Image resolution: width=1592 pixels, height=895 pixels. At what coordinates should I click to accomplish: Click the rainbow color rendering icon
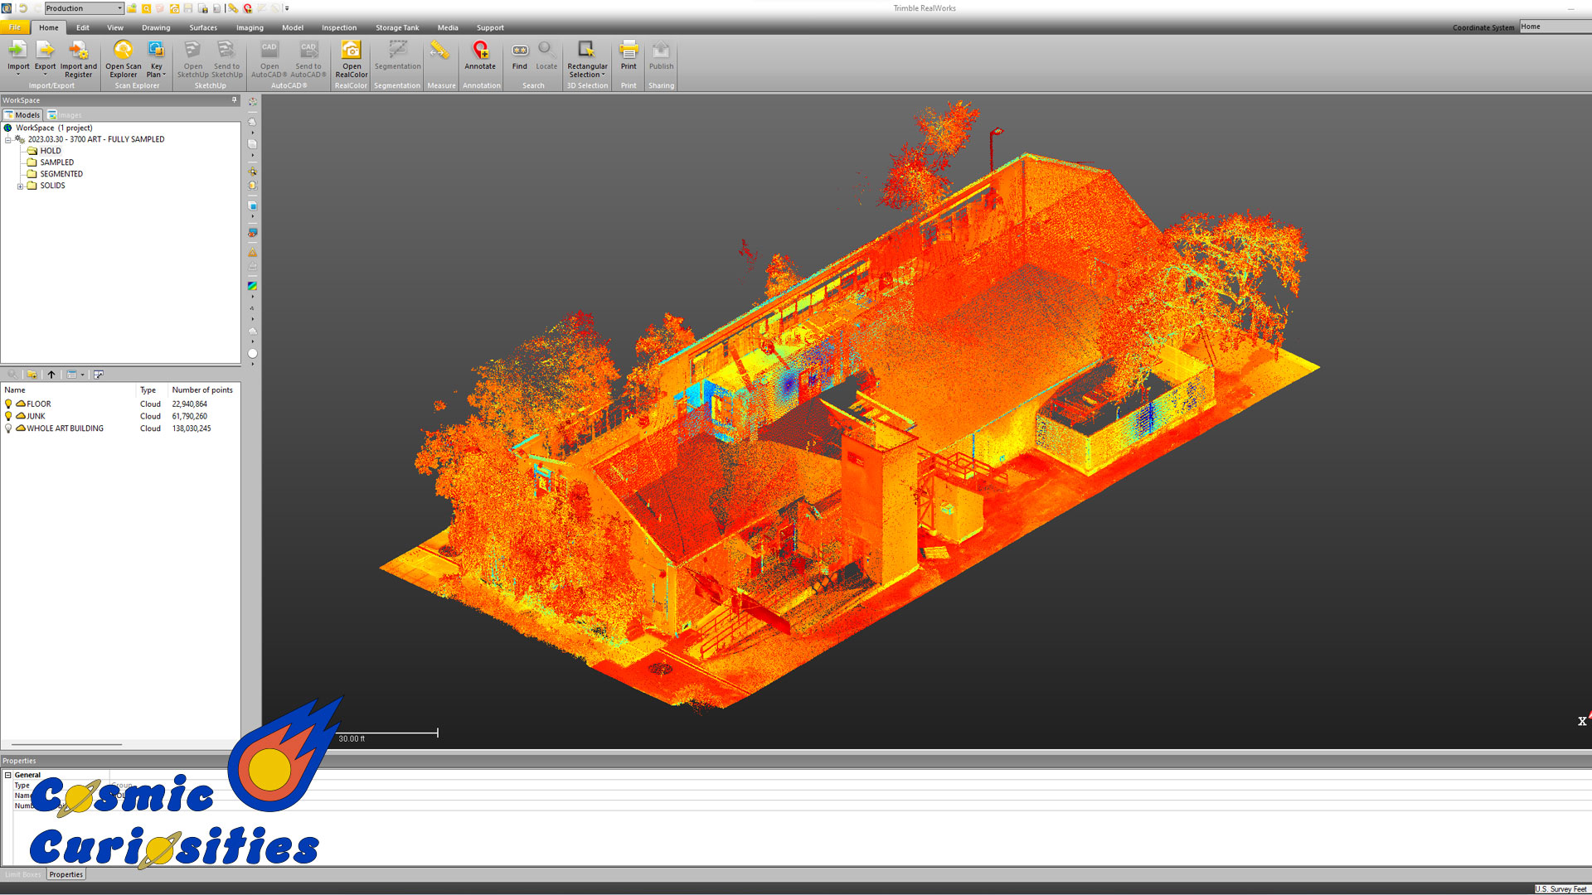tap(253, 286)
